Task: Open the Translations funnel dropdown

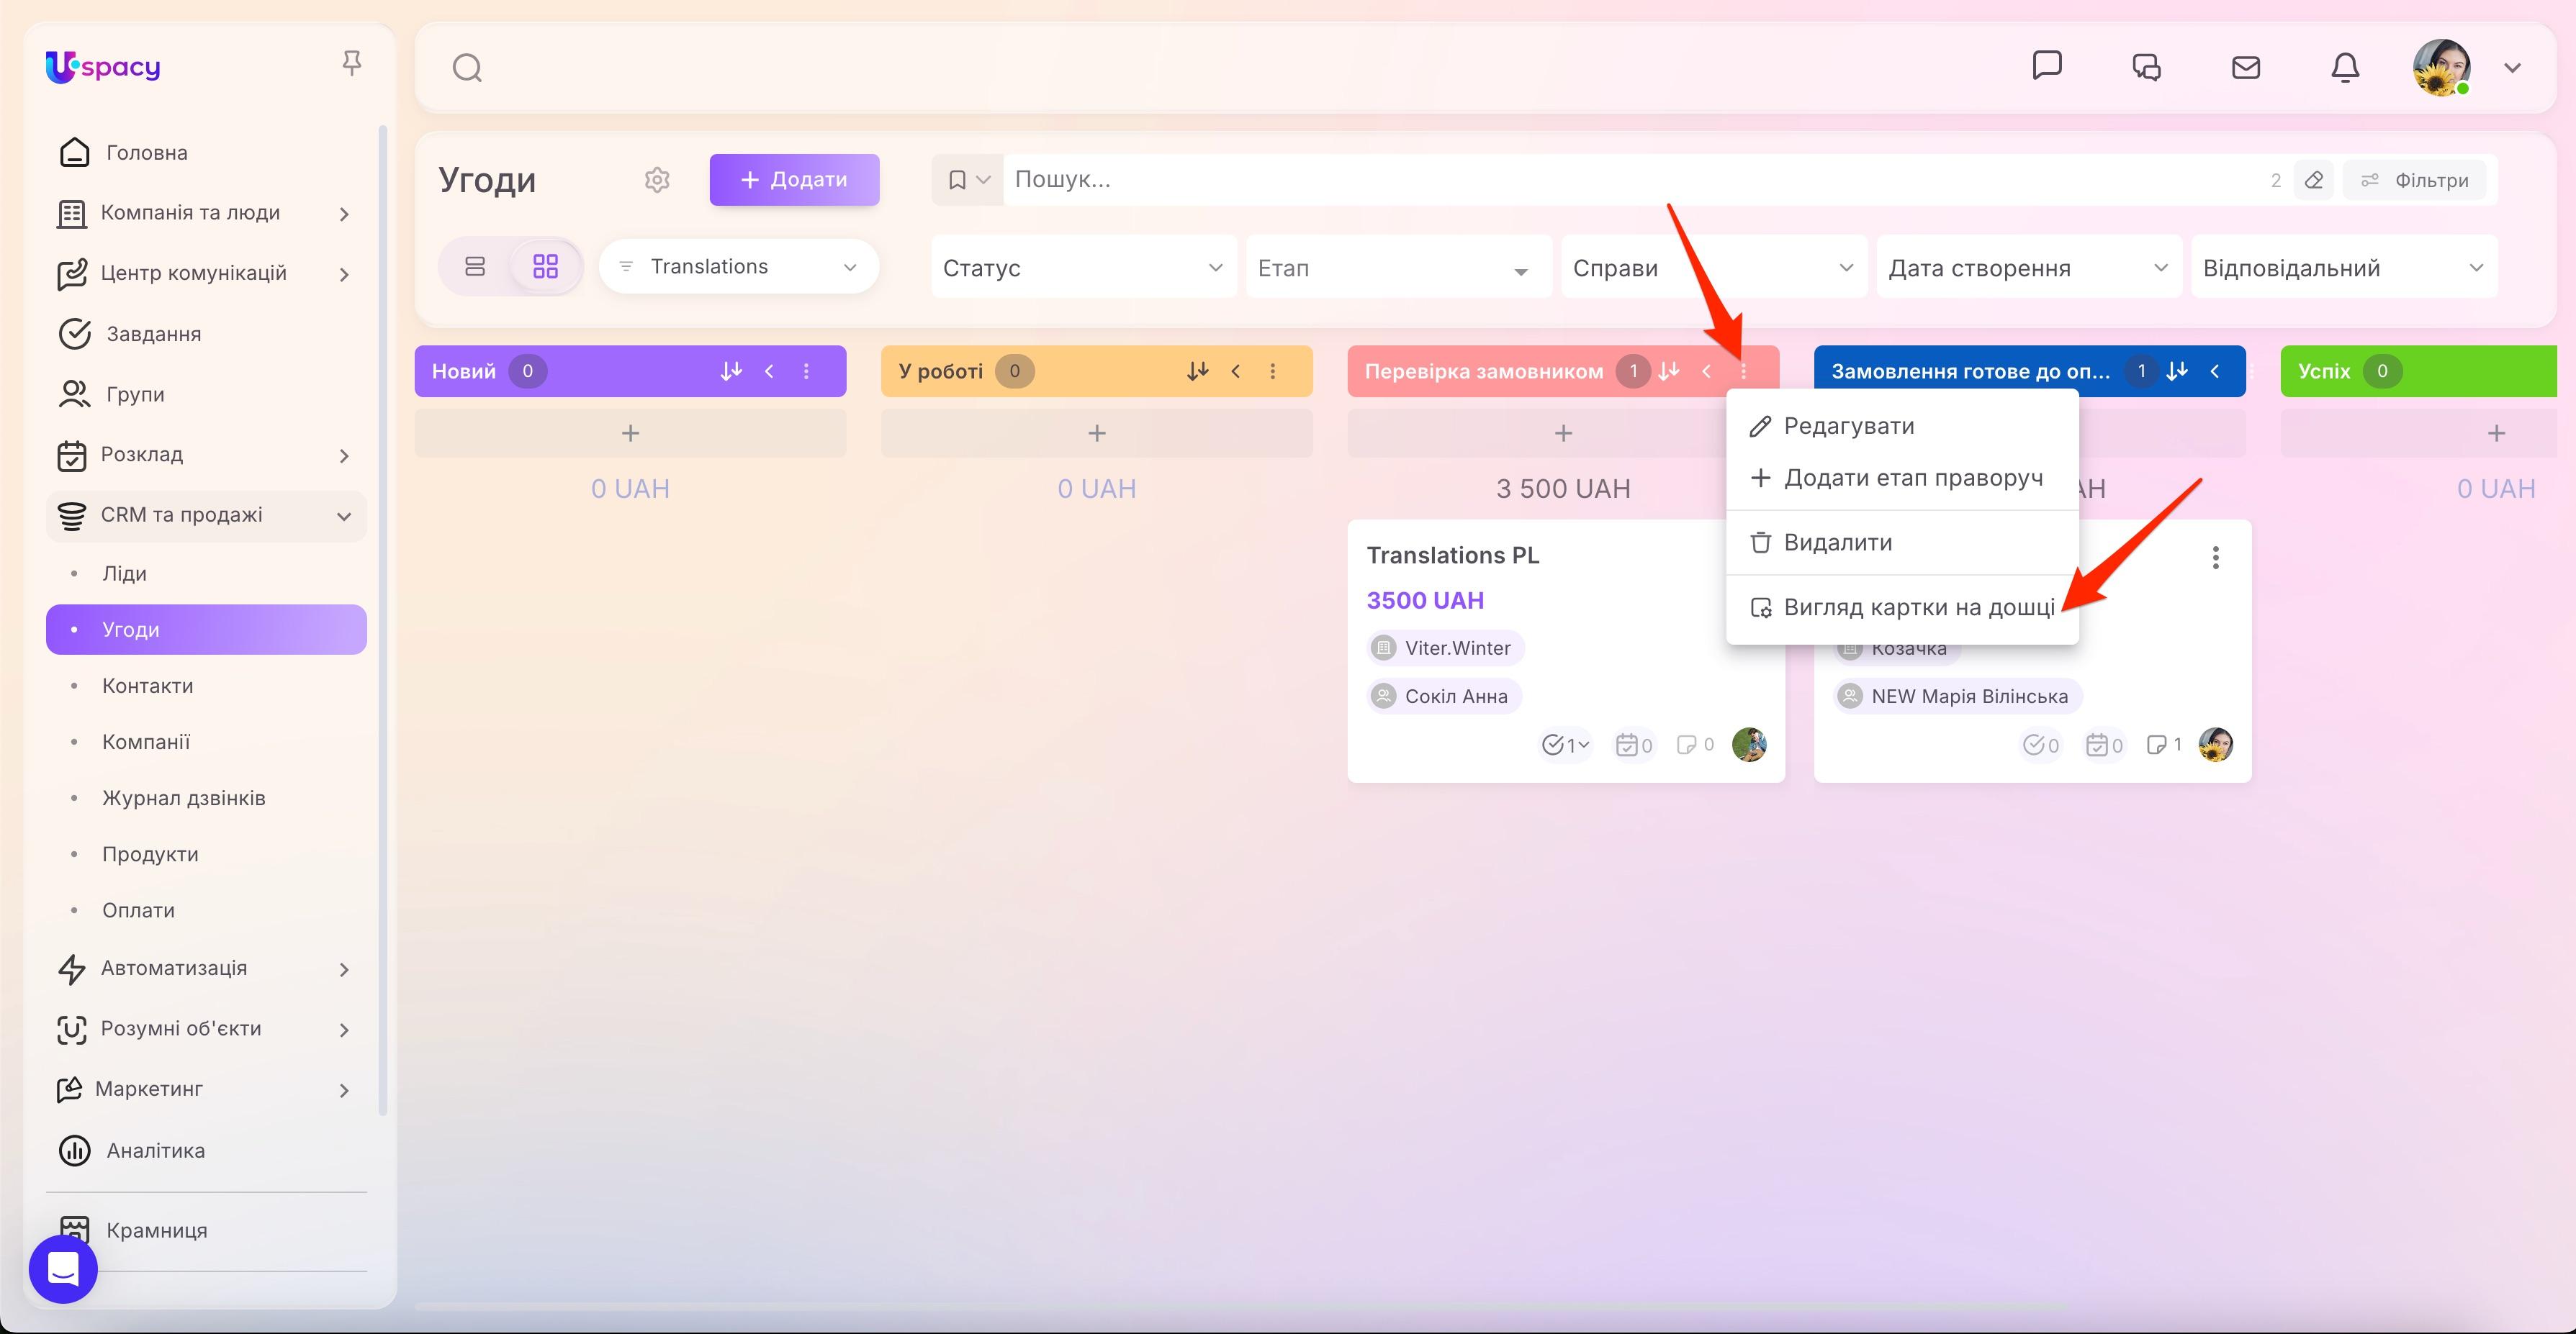Action: point(738,266)
